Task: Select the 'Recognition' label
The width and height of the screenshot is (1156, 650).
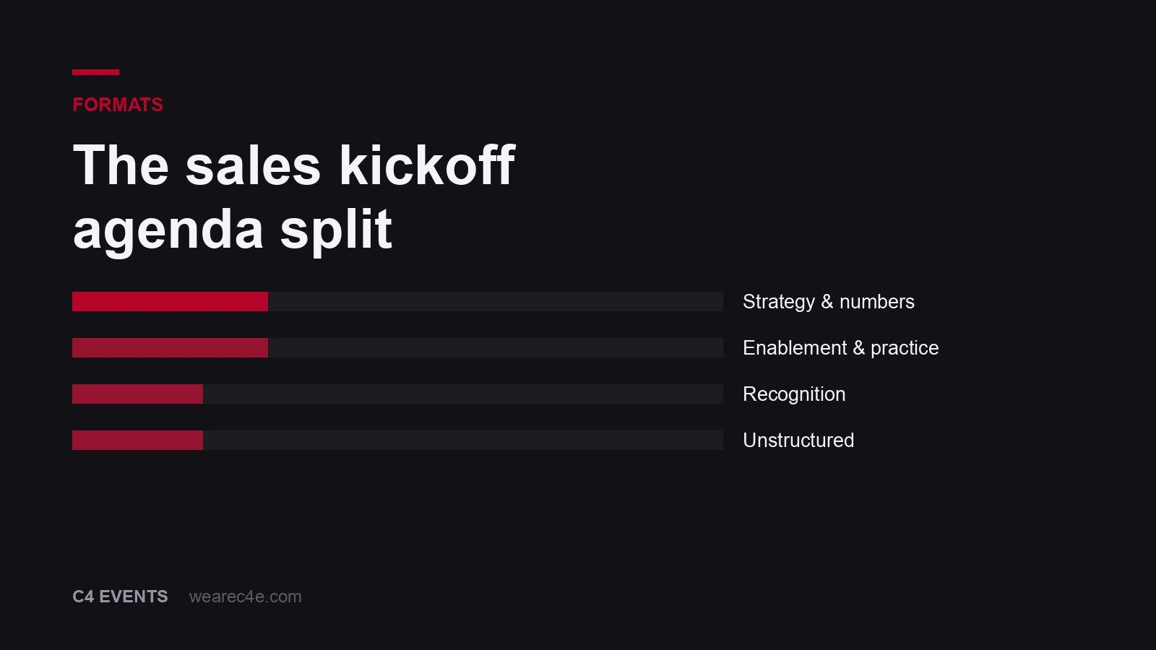Action: point(794,394)
